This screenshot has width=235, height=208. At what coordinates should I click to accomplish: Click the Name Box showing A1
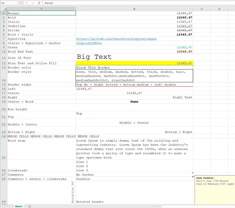(8, 3)
